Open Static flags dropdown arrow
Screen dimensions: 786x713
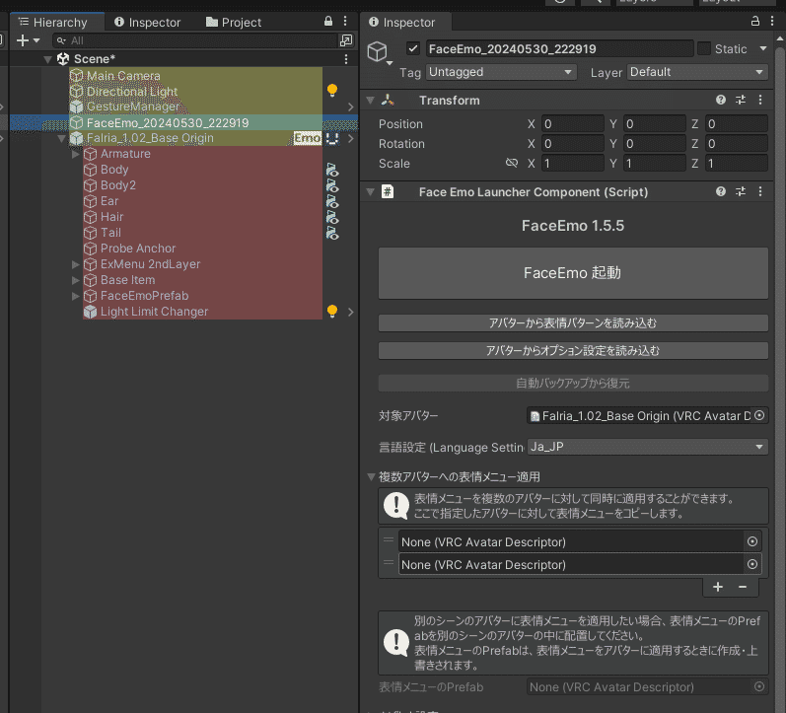pyautogui.click(x=763, y=48)
